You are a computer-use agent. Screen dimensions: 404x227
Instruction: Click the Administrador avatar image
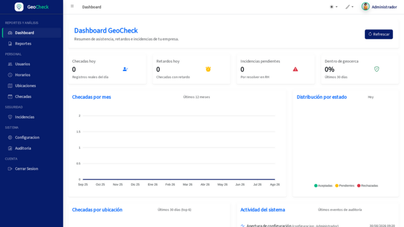coord(365,7)
